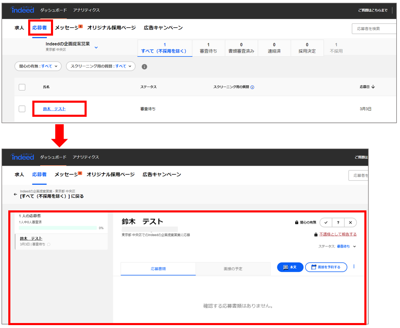Sort by 応募日 using the arrow
Image resolution: width=400 pixels, height=328 pixels.
tap(373, 87)
